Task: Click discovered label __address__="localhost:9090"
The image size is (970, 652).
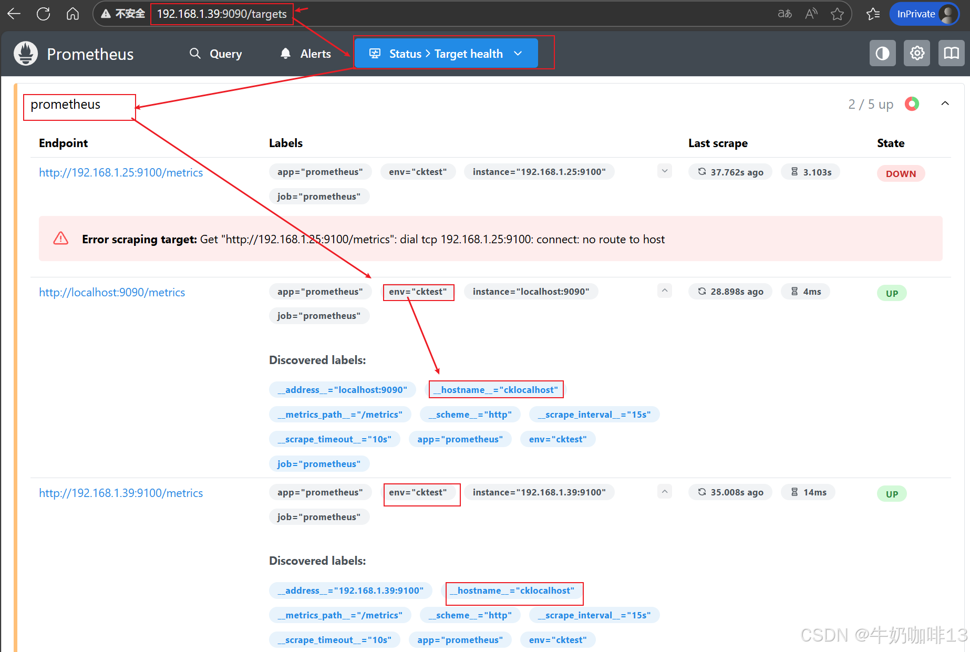Action: coord(343,390)
